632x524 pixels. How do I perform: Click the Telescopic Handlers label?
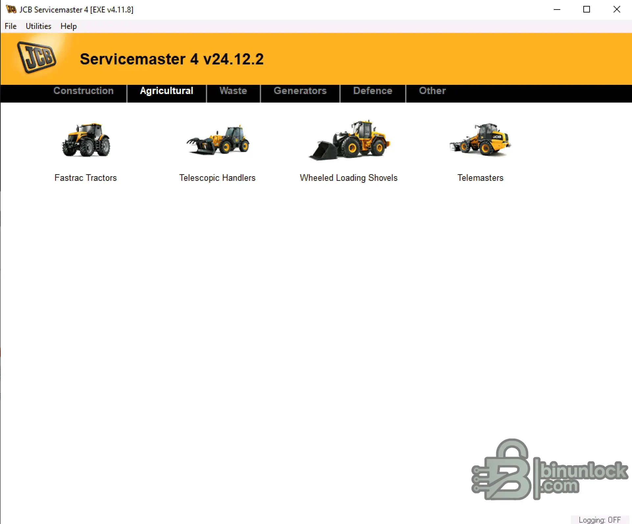click(x=217, y=178)
